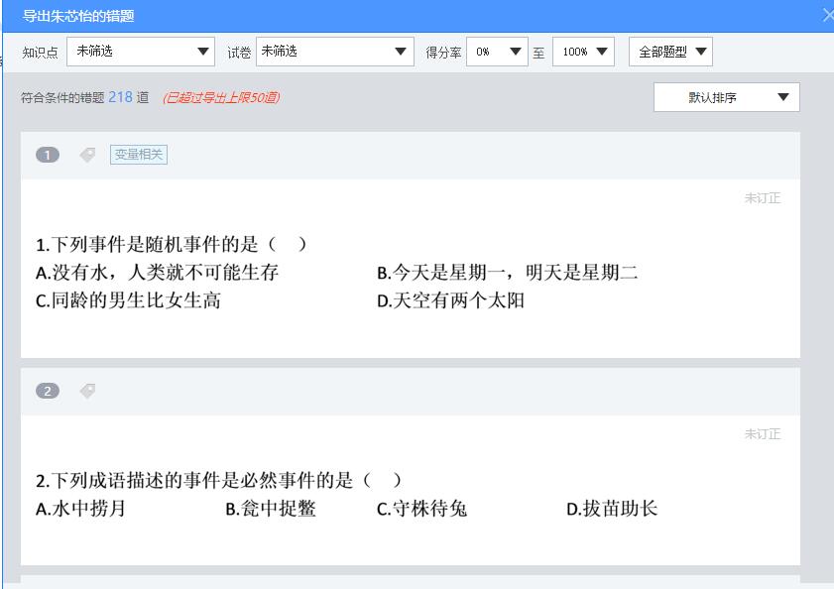Open the minimum score rate 0% dropdown
834x589 pixels.
(497, 52)
